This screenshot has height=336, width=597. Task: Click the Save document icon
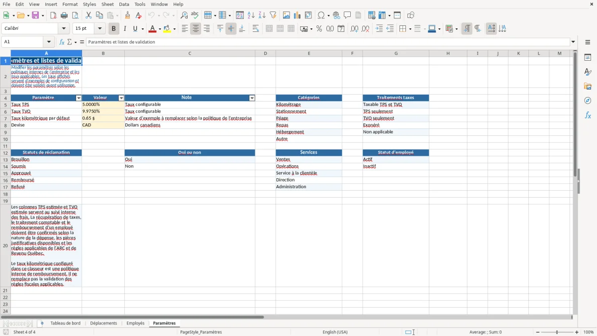[35, 15]
